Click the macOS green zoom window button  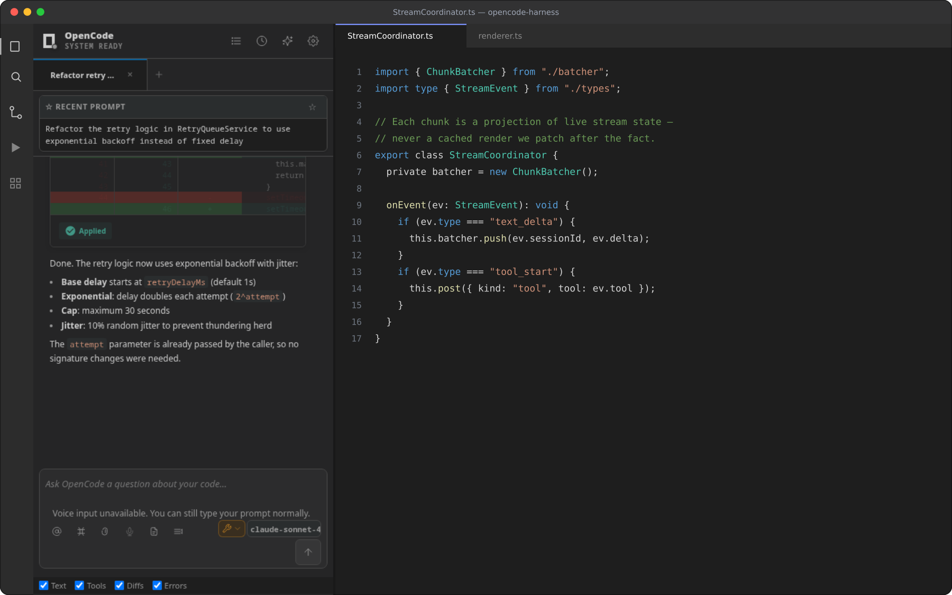pos(41,12)
